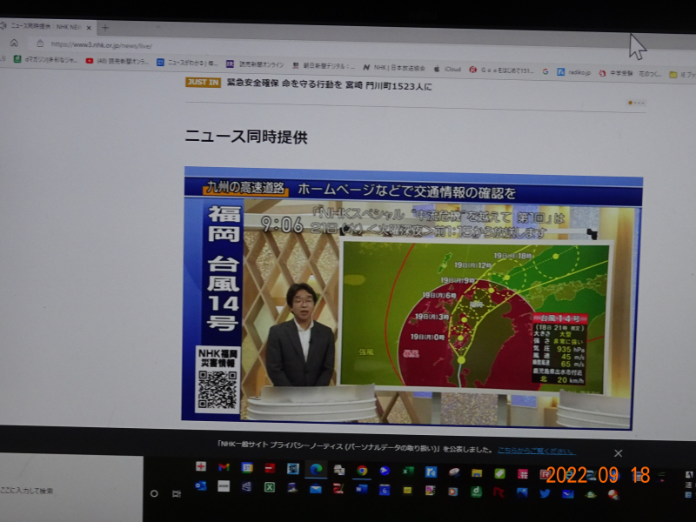Open the 緊急安全確保 breaking news headline

pyautogui.click(x=330, y=84)
